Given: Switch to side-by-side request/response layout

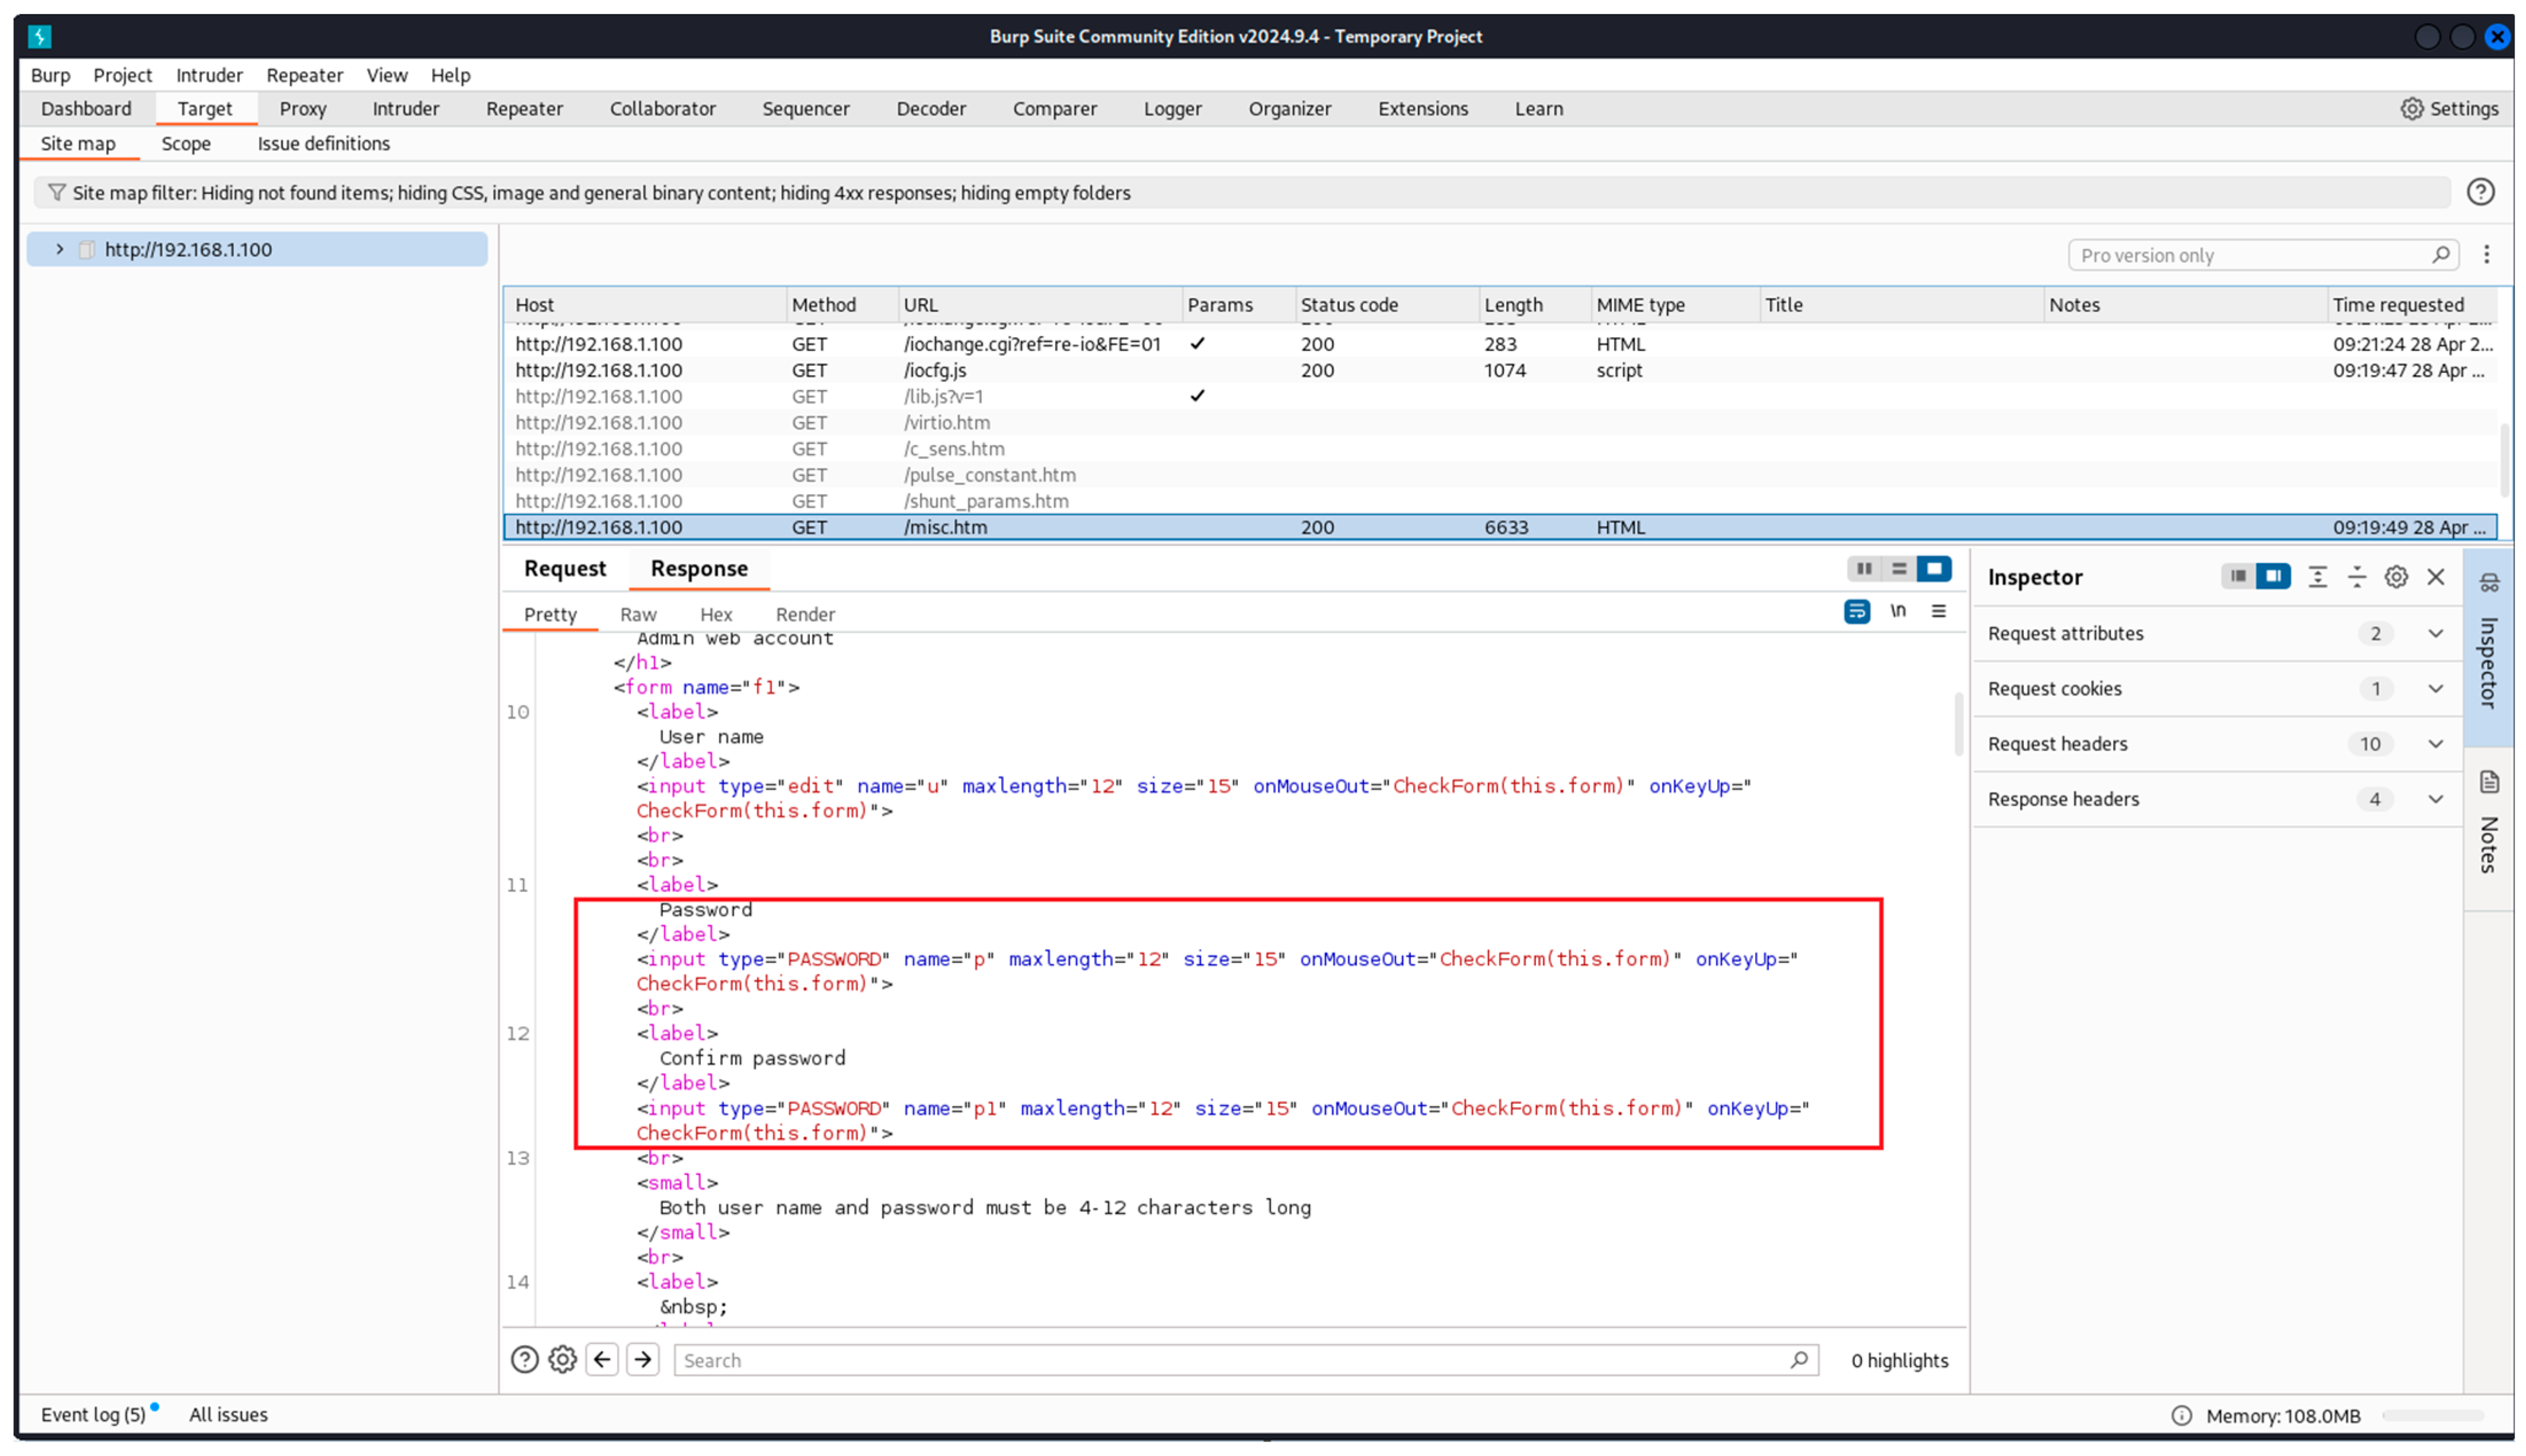Looking at the screenshot, I should point(1864,569).
